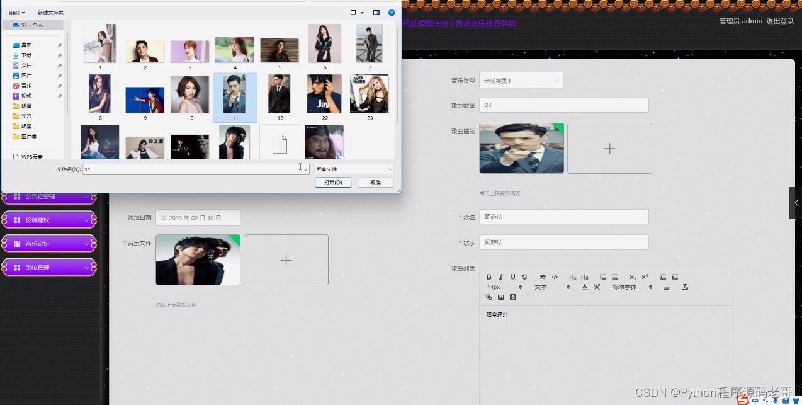Select thumbnail image 22 in file dialog

click(324, 94)
